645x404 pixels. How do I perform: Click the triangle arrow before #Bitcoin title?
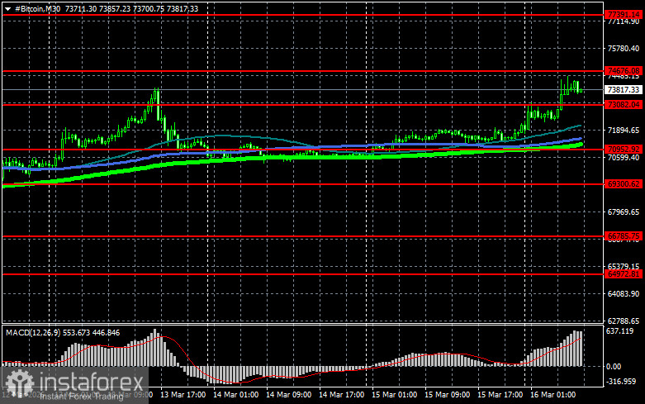coord(7,7)
